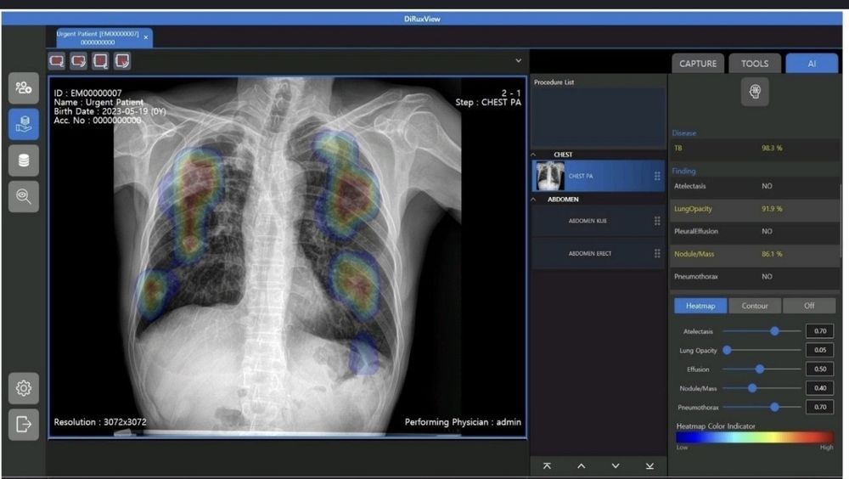
Task: Select the CHEST PA procedure thumbnail
Action: tap(549, 176)
